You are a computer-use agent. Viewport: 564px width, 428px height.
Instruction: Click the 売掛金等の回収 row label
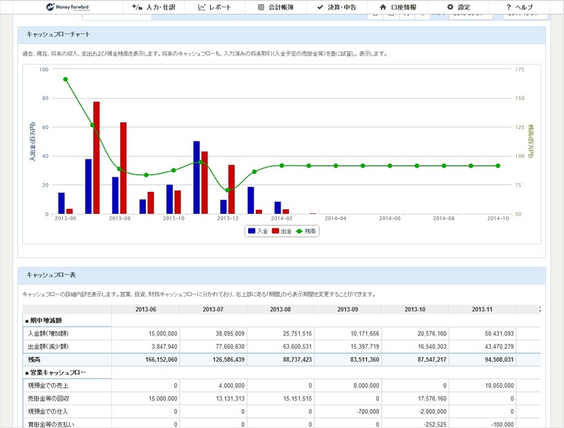[x=48, y=398]
